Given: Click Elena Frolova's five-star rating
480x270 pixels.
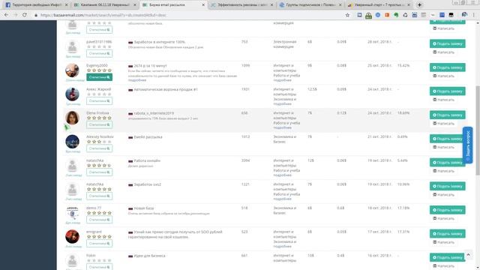Looking at the screenshot, I should click(99, 118).
